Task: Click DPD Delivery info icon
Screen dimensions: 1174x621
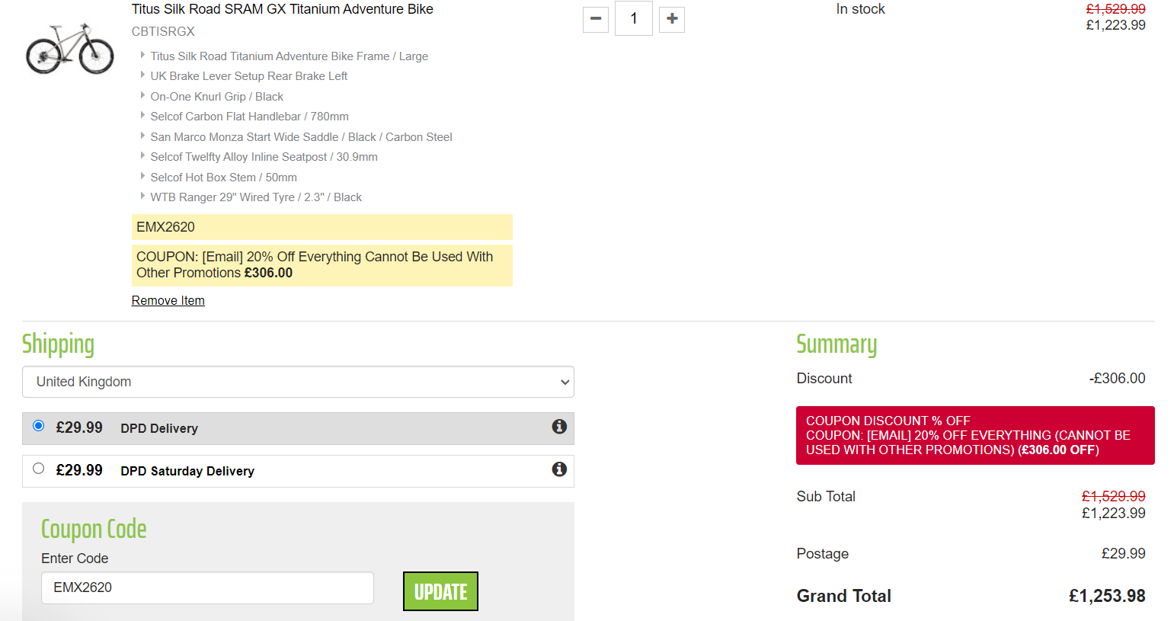Action: (x=559, y=427)
